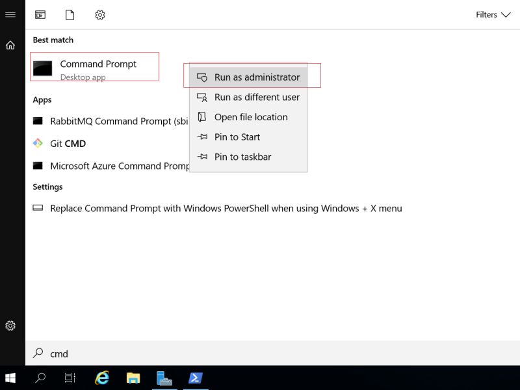Select the Settings search filter icon
The height and width of the screenshot is (390, 520).
point(100,14)
